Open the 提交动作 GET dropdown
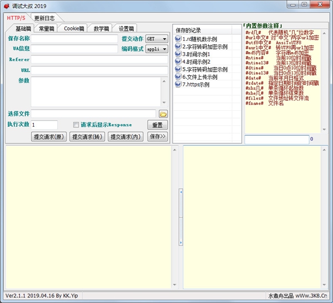333x303 pixels. coord(157,39)
